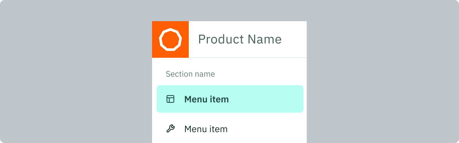Click the white heptagon outline inside logo

[170, 39]
